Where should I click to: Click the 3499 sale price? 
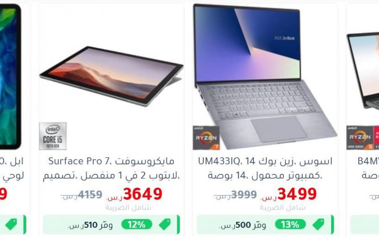tap(297, 194)
